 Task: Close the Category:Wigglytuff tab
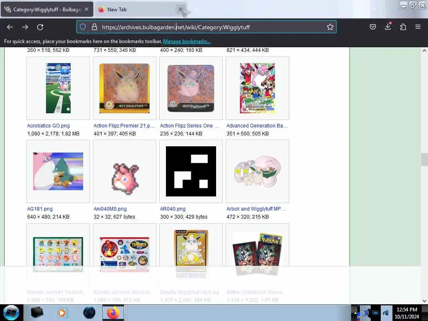coord(87,9)
